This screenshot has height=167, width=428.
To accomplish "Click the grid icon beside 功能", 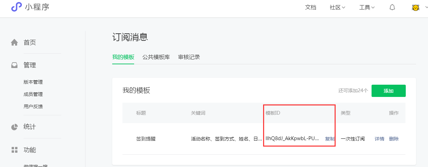I will (14, 150).
